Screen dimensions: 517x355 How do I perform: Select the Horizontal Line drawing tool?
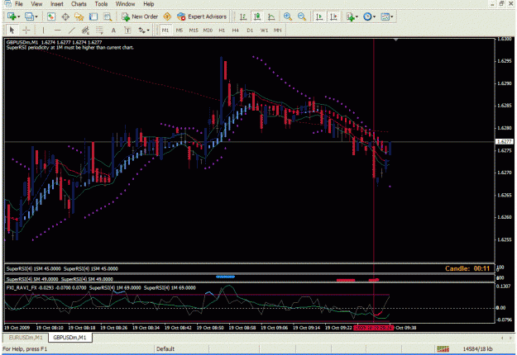click(57, 31)
